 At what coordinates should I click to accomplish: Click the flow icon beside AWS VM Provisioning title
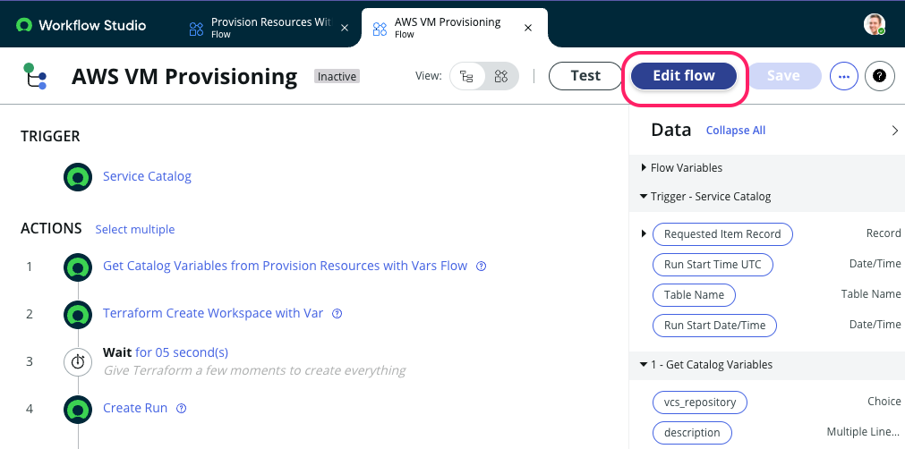(35, 76)
